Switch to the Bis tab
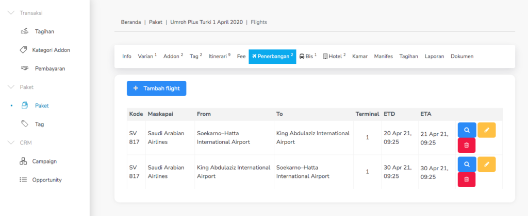This screenshot has height=216, width=528. [308, 57]
